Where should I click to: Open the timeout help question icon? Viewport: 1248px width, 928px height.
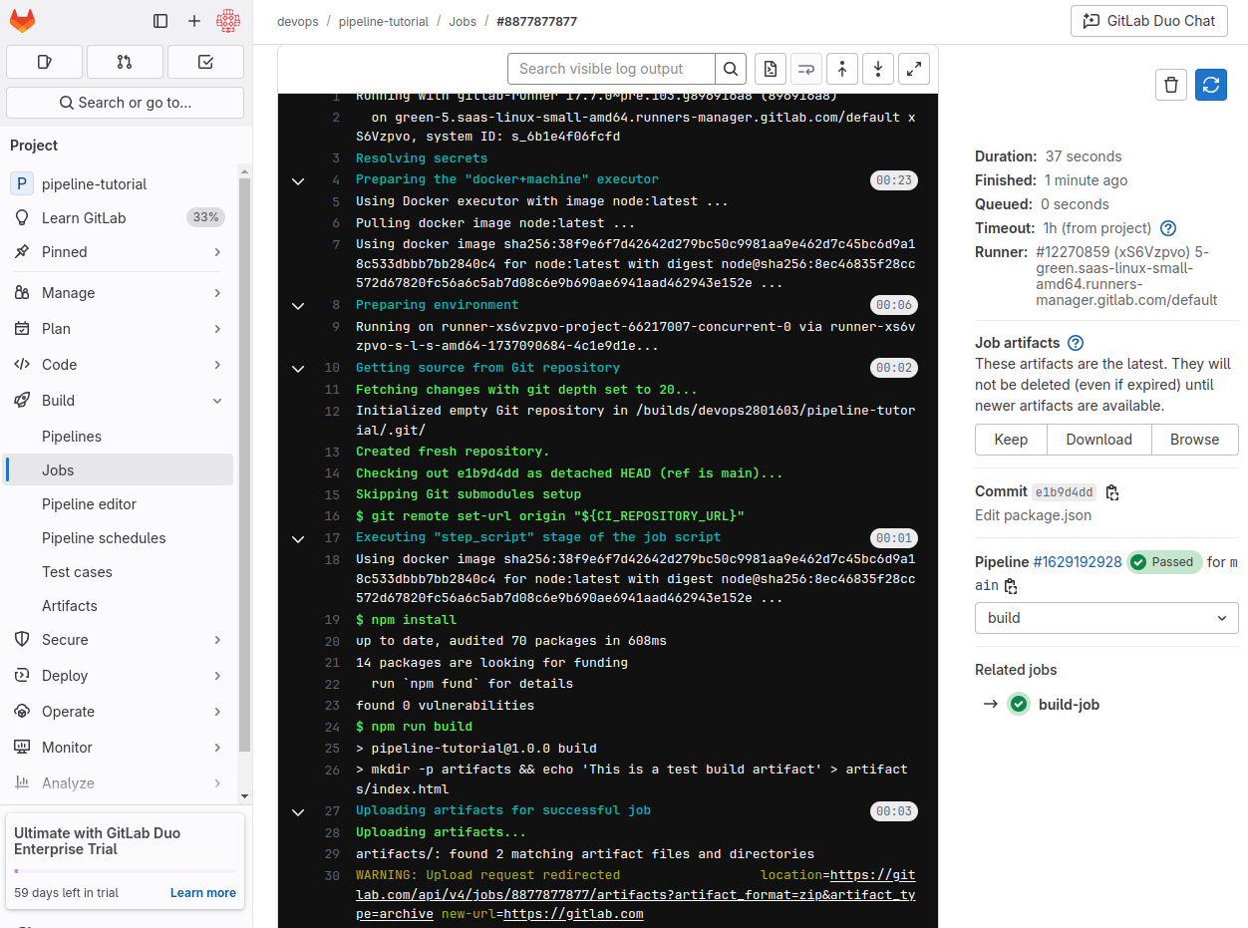(1169, 228)
